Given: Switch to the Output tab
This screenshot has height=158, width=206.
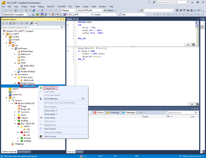Looking at the screenshot, I should tap(79, 152).
